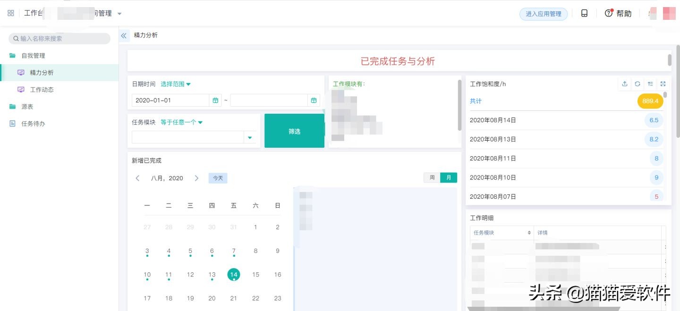680x311 pixels.
Task: Open the sort icon on 工作饱和度 panel
Action: [650, 84]
